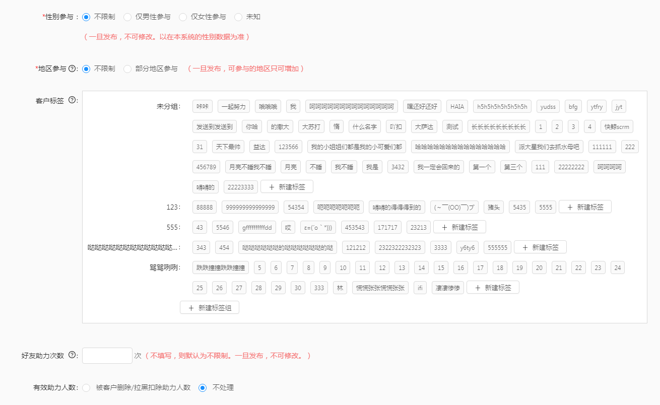Click the 好友助力次数 input field

(107, 356)
